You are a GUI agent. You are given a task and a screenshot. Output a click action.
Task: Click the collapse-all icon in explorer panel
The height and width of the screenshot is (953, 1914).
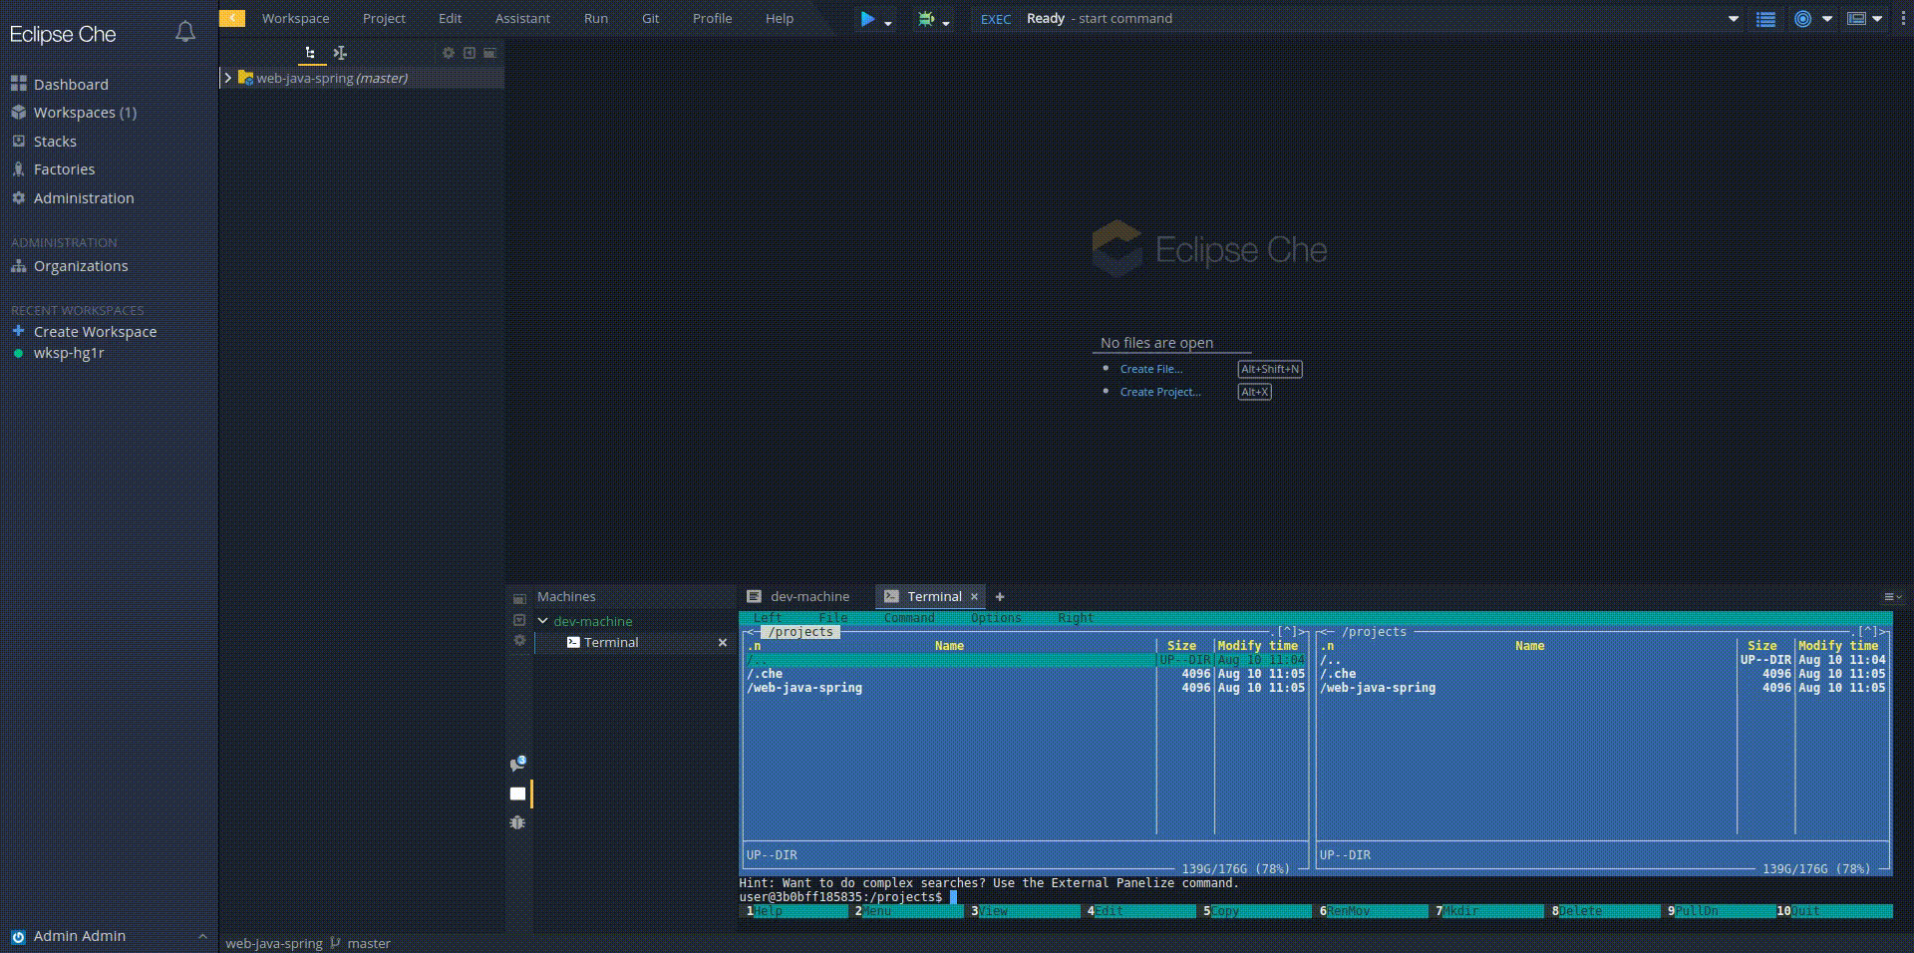pyautogui.click(x=470, y=53)
